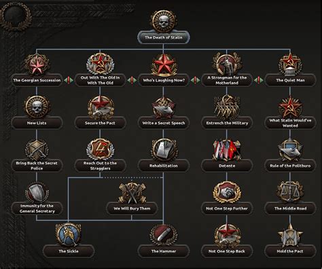The image size is (322, 269).
Task: Select the Write a Secret Speech label
Action: pos(164,123)
